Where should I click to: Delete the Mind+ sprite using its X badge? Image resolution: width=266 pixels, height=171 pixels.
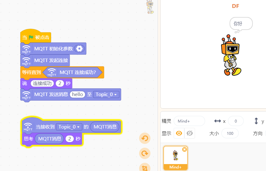pos(184,149)
